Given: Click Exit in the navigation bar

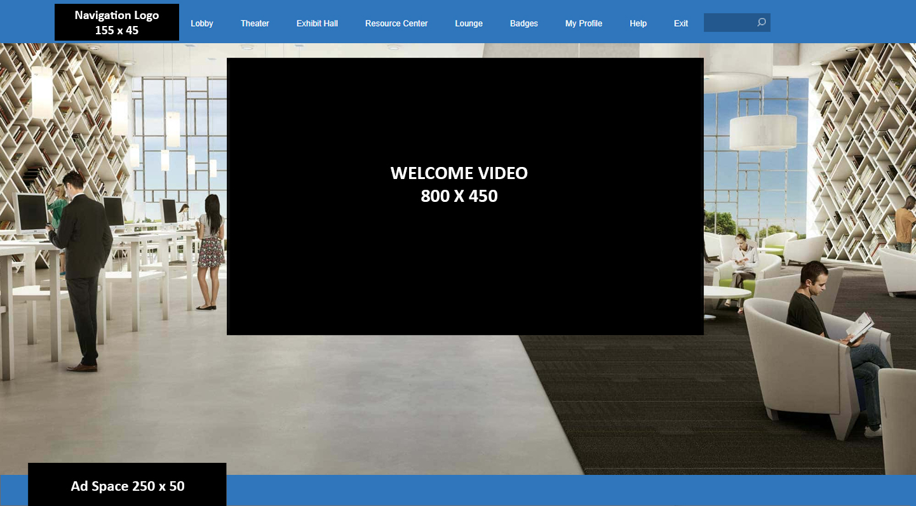Looking at the screenshot, I should (x=681, y=23).
